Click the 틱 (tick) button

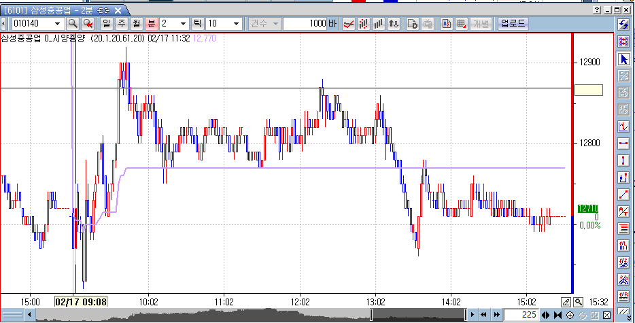199,24
